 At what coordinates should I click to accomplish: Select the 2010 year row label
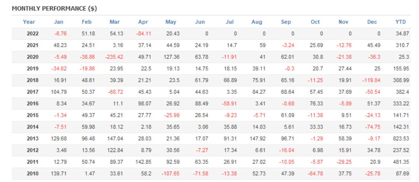click(33, 174)
